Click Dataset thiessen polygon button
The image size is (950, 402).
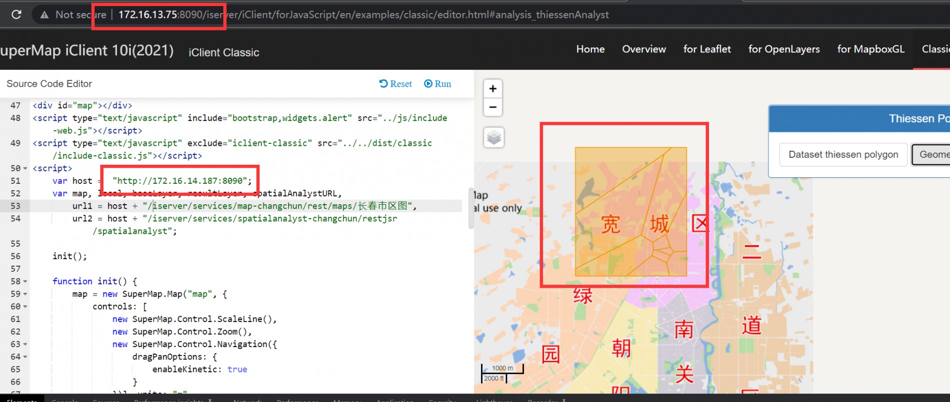pyautogui.click(x=843, y=154)
